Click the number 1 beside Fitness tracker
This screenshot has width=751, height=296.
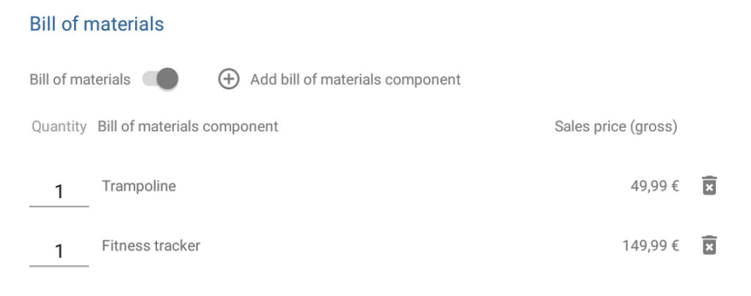pyautogui.click(x=59, y=251)
